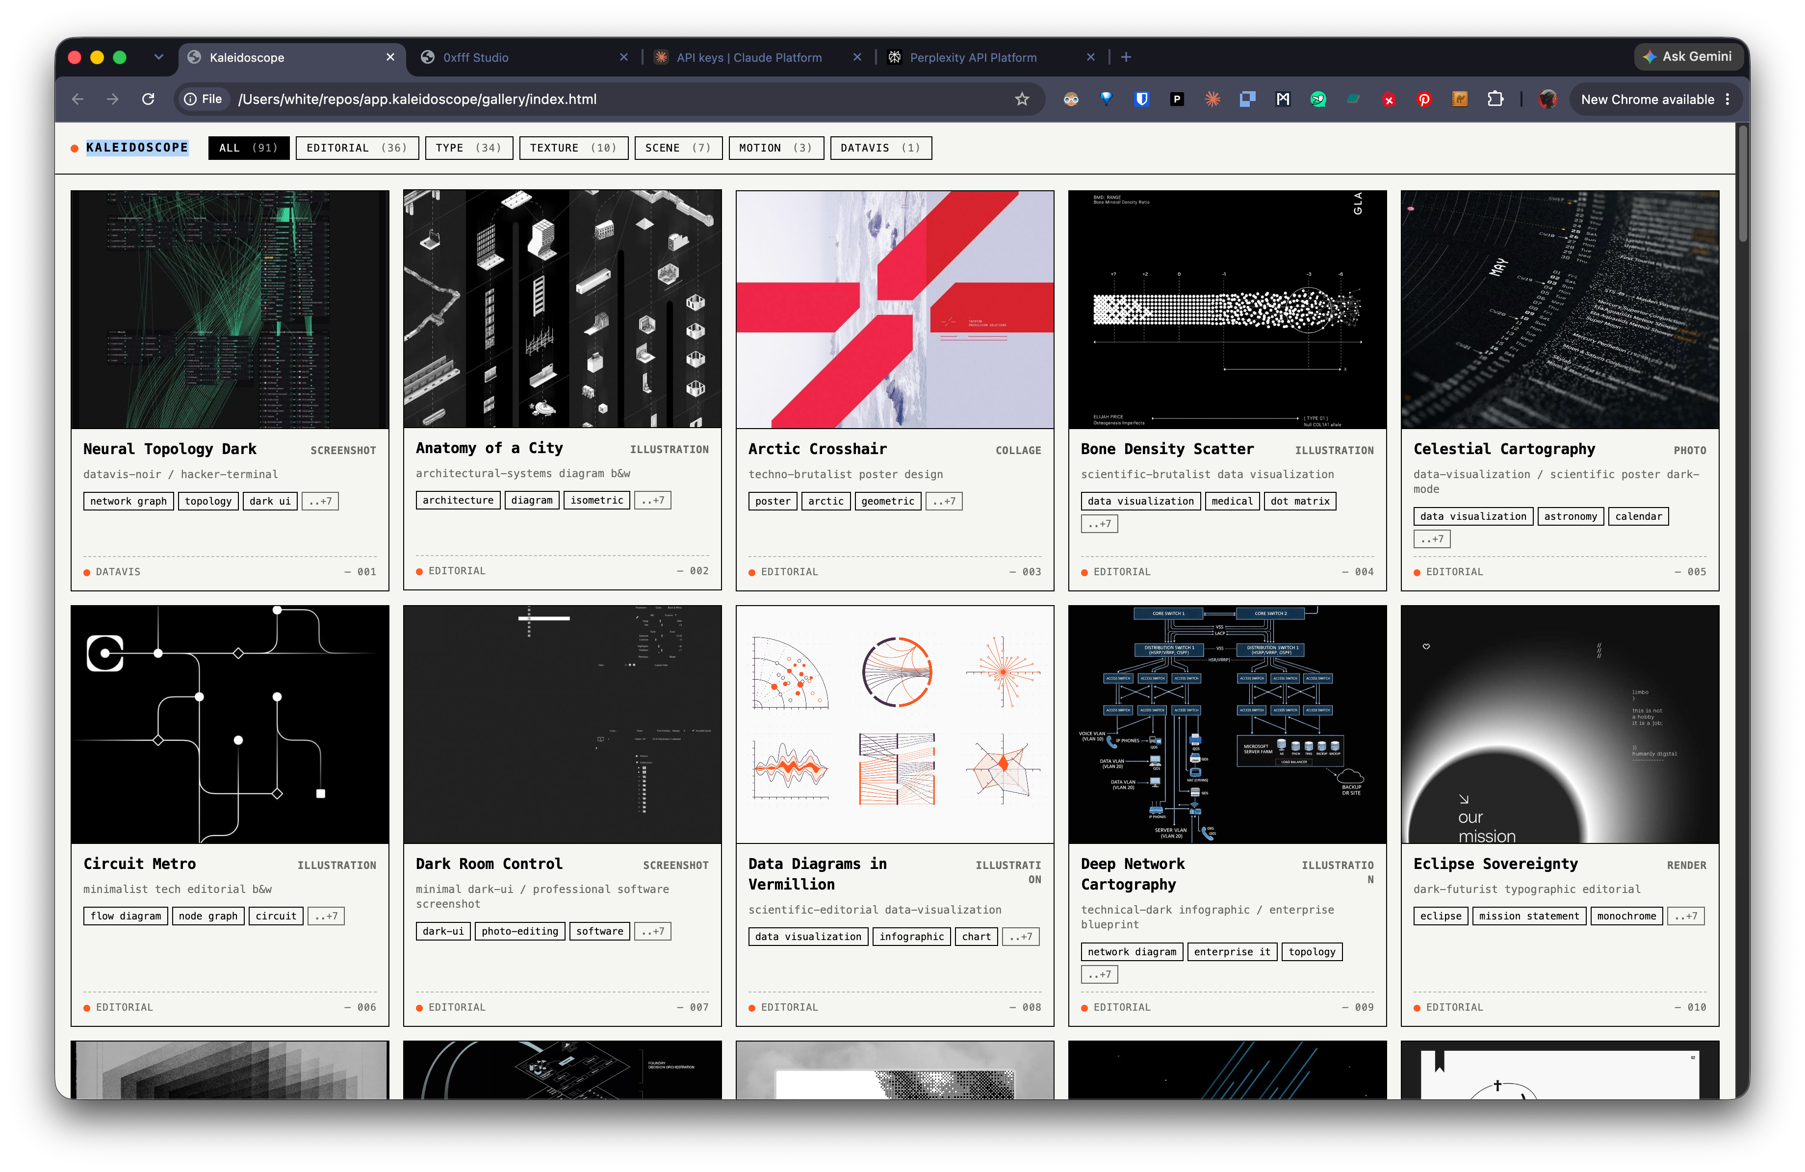Close the Perplexity API Platform tab
The image size is (1805, 1172).
pyautogui.click(x=1091, y=57)
